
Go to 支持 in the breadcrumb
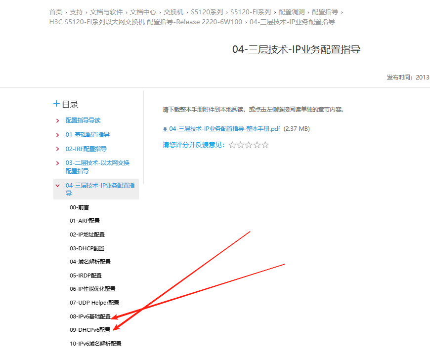click(x=76, y=12)
